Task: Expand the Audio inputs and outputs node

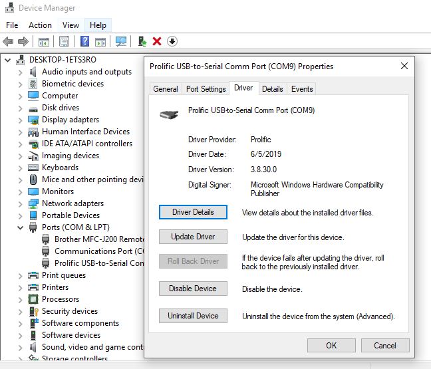Action: (x=20, y=72)
